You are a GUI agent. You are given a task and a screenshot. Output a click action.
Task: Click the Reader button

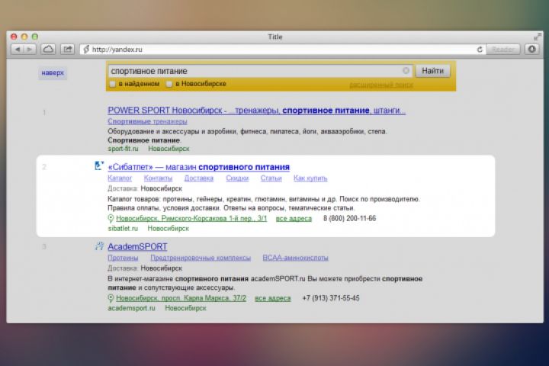point(503,50)
